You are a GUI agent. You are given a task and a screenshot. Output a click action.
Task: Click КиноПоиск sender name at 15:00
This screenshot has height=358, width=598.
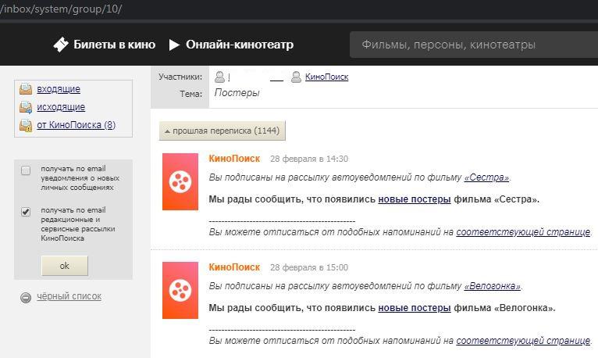coord(234,267)
